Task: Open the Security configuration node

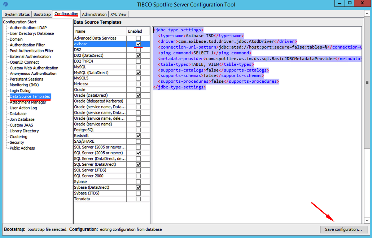Action: (x=17, y=142)
